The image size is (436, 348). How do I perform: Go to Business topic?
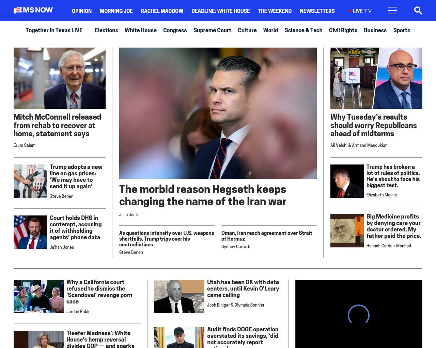coord(375,30)
